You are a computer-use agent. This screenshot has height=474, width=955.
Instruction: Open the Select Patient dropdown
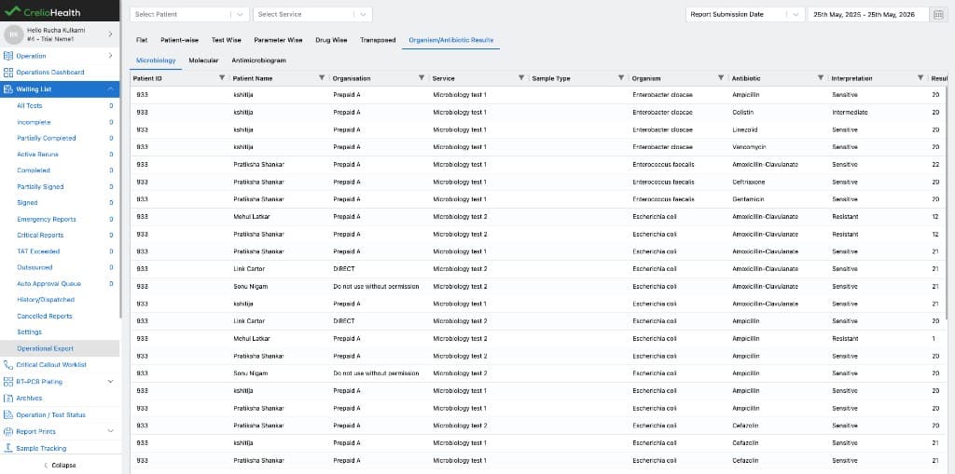189,14
